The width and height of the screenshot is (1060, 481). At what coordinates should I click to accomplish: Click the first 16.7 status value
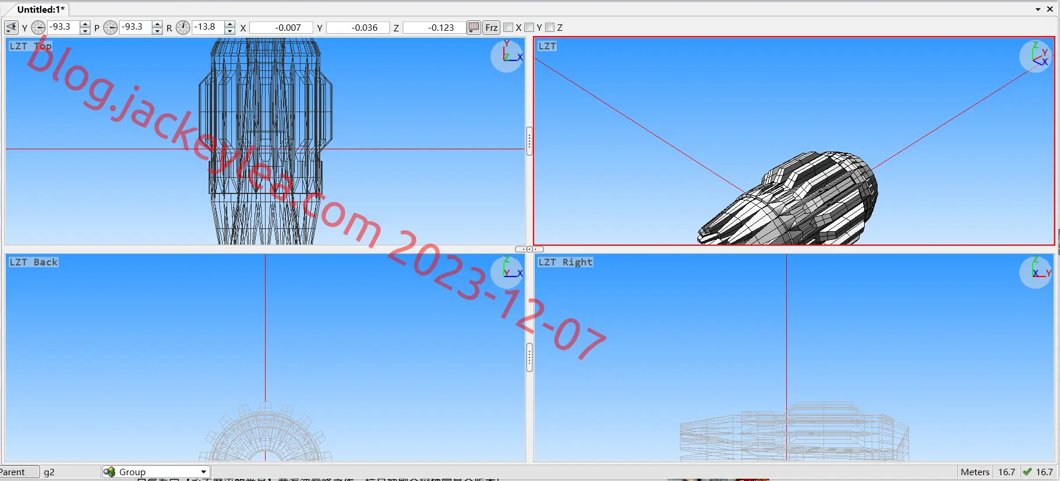click(1007, 472)
